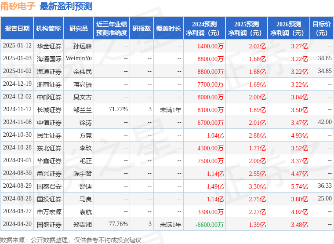
Task: Click the 1.04亿 profit value
Action: tap(215, 135)
